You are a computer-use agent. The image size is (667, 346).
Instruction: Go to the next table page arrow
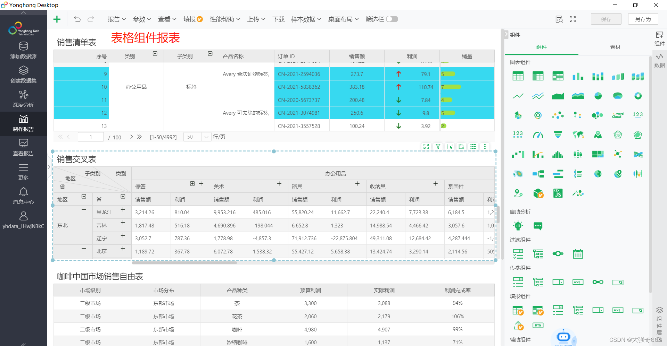pyautogui.click(x=131, y=137)
